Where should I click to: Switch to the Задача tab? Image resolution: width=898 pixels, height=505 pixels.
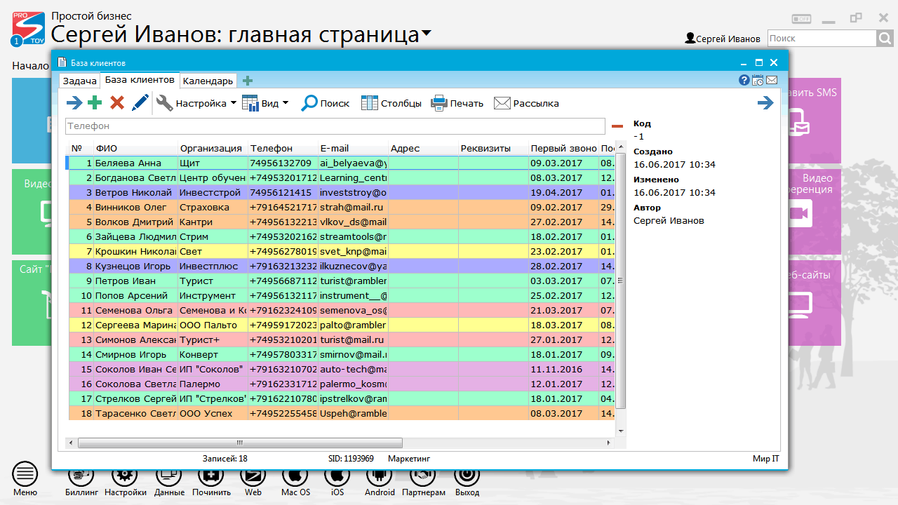point(79,81)
